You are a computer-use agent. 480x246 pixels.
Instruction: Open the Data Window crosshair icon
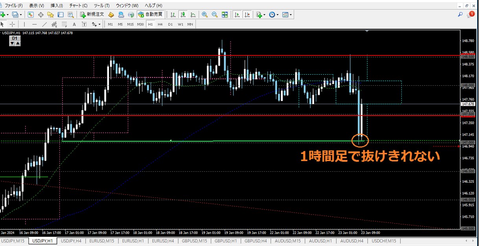[41, 15]
